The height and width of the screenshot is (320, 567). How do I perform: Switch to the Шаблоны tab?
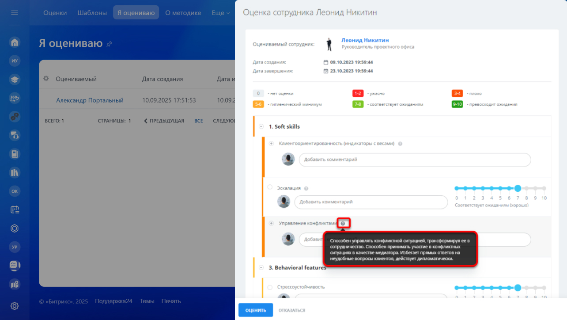(x=92, y=13)
